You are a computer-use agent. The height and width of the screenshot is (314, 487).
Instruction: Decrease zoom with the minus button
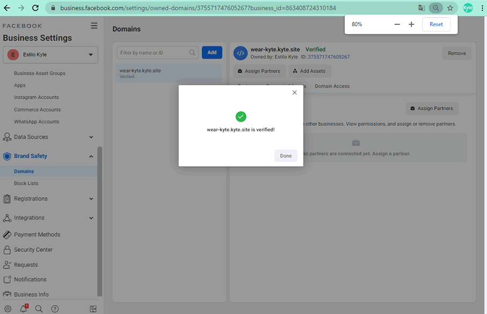click(x=397, y=24)
